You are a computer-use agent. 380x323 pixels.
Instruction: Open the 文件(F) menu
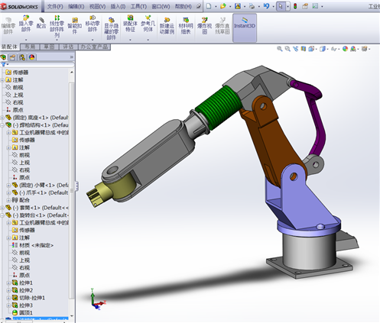55,6
